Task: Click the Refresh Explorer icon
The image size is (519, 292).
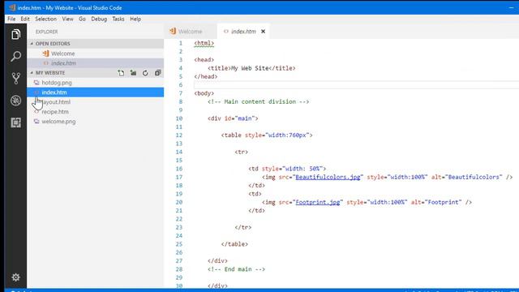Action: point(145,73)
